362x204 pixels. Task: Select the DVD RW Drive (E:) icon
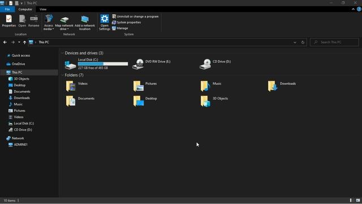click(138, 64)
